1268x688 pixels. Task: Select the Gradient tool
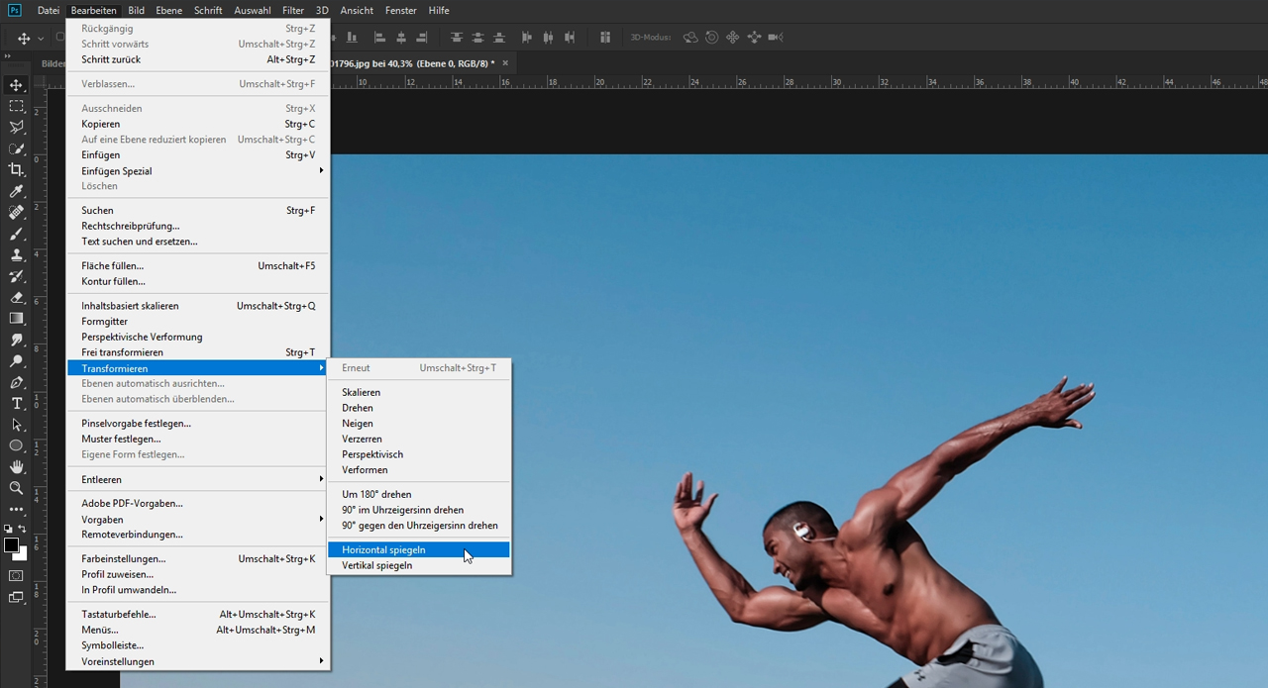pyautogui.click(x=15, y=318)
